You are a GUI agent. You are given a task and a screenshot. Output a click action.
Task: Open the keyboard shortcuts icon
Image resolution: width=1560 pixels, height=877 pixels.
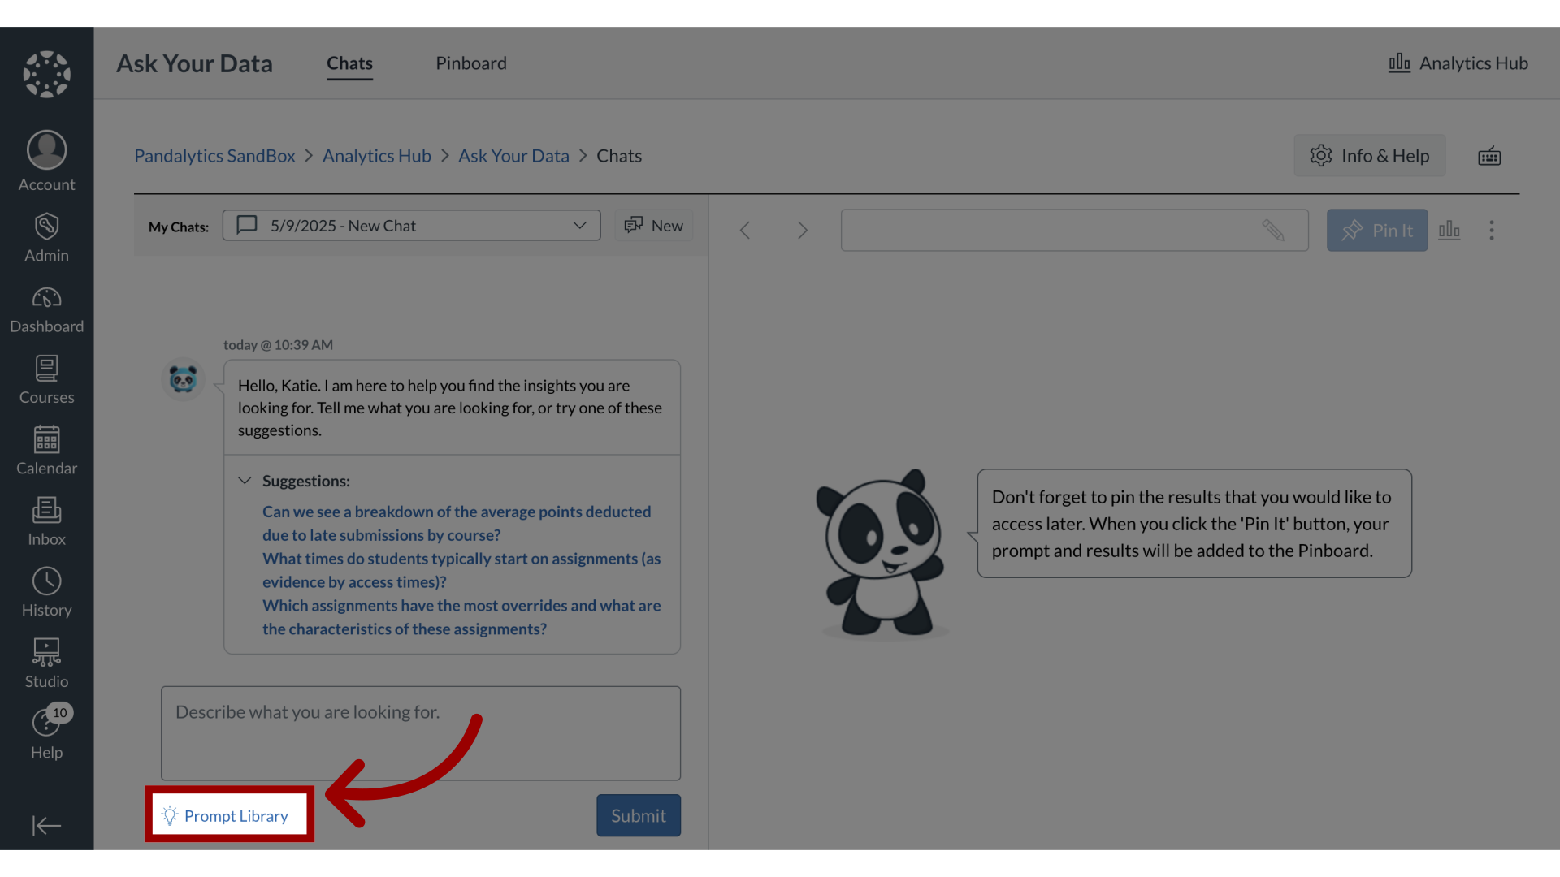tap(1488, 156)
